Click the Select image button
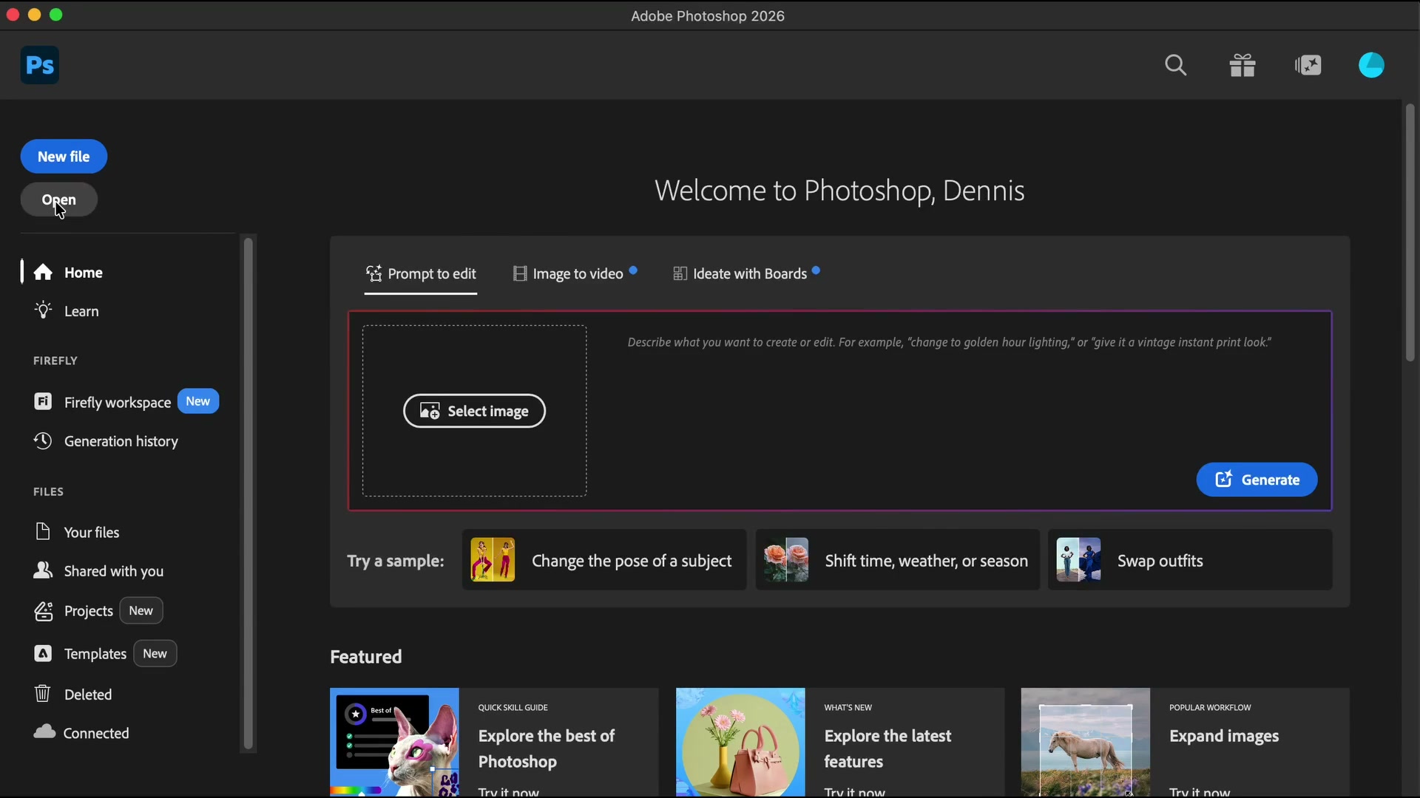Image resolution: width=1420 pixels, height=798 pixels. (x=474, y=411)
